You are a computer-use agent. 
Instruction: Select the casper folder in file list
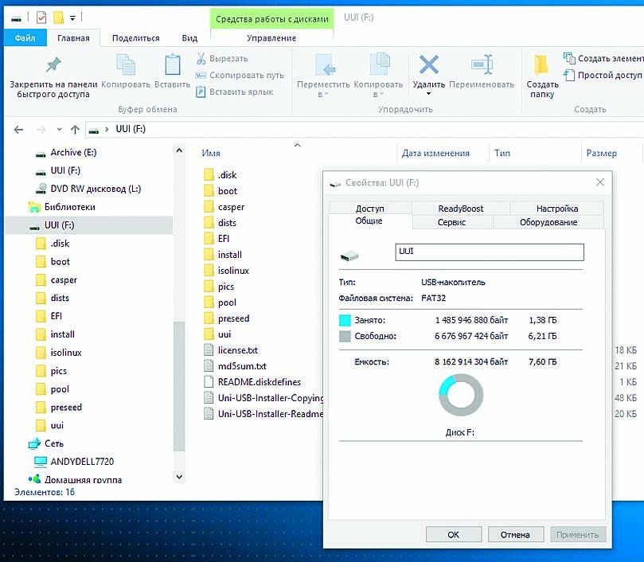[x=231, y=207]
